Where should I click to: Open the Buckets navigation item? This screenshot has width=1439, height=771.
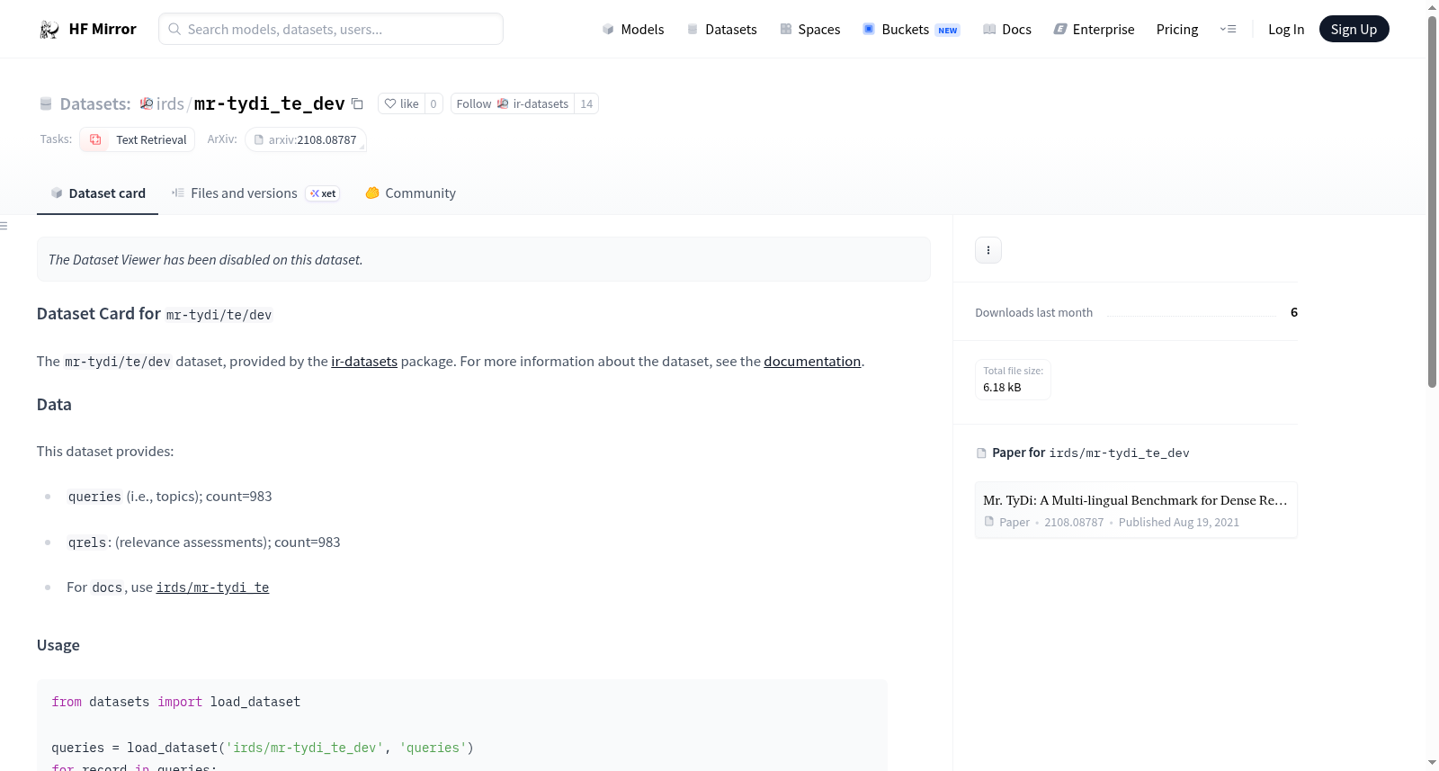click(x=911, y=30)
